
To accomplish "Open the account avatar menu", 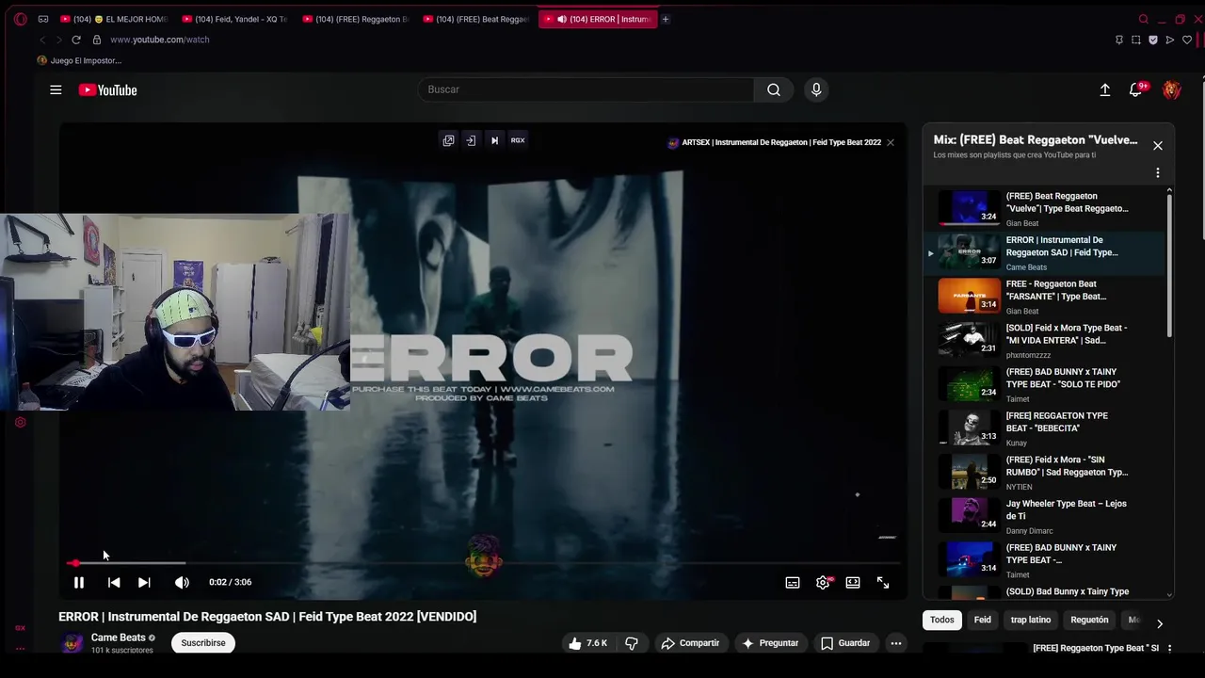I will click(1171, 89).
